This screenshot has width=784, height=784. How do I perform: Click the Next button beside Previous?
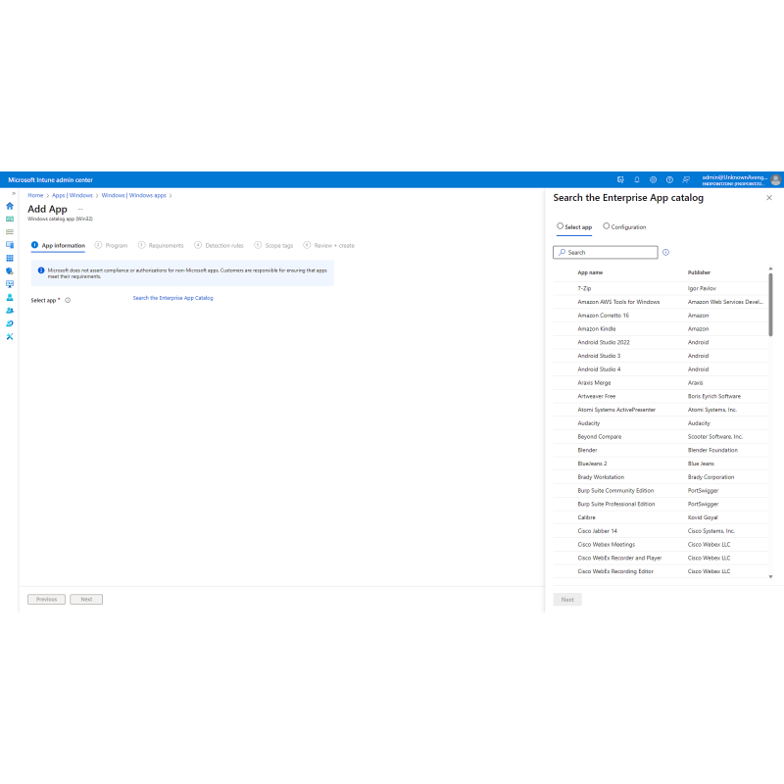click(86, 599)
